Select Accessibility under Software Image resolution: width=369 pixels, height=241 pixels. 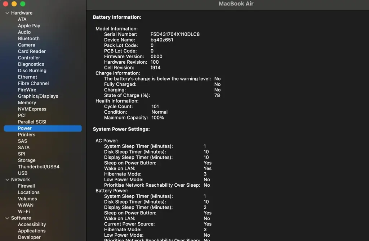tap(32, 224)
